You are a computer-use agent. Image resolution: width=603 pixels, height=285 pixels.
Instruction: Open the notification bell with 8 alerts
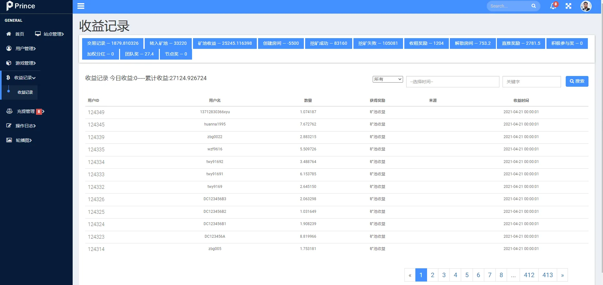553,6
